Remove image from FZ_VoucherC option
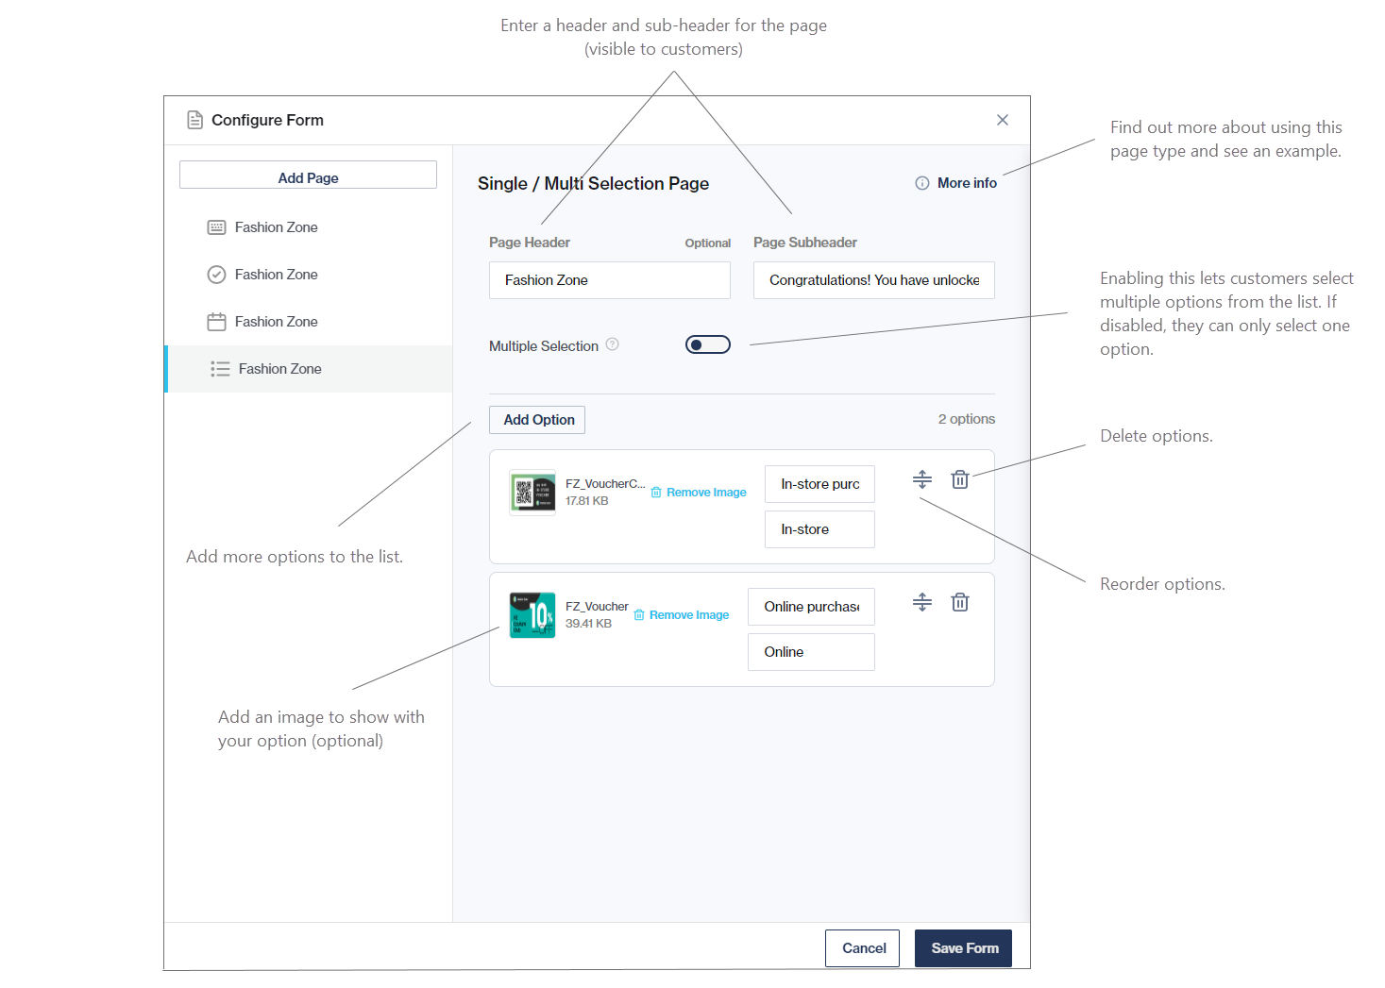The image size is (1385, 988). click(x=699, y=493)
